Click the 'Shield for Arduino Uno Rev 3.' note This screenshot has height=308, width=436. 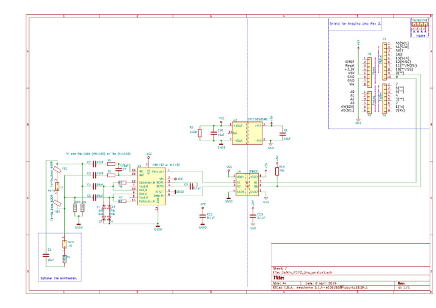(355, 24)
